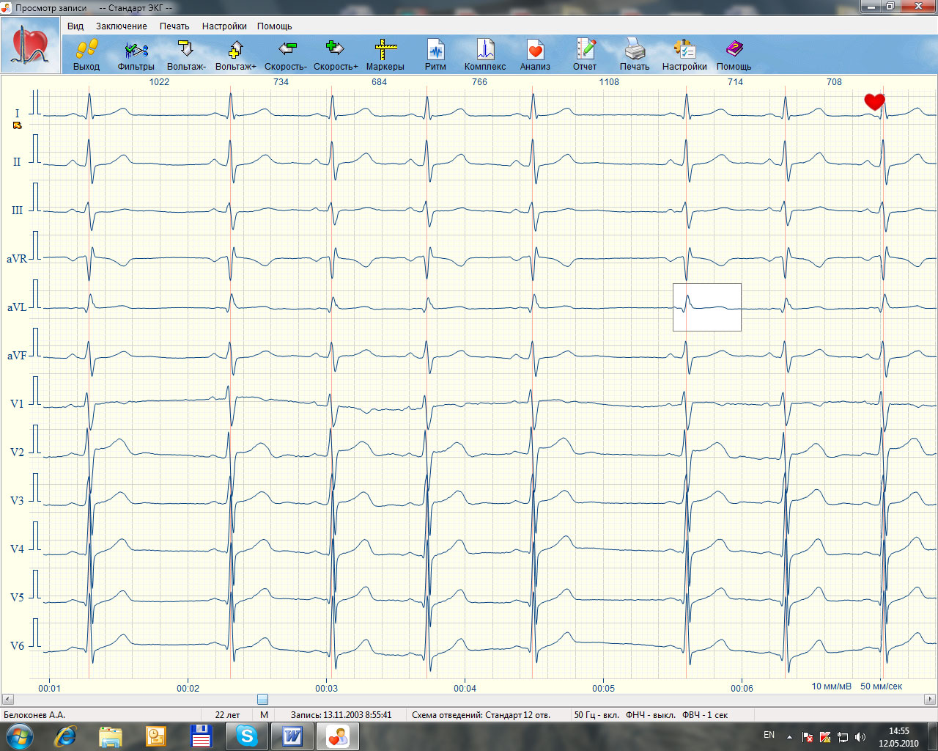Open the Настройки item in menu bar
The image size is (938, 751).
tap(224, 26)
